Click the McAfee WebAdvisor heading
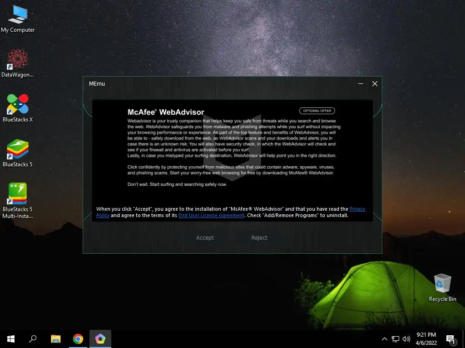Image resolution: width=465 pixels, height=348 pixels. click(x=166, y=112)
